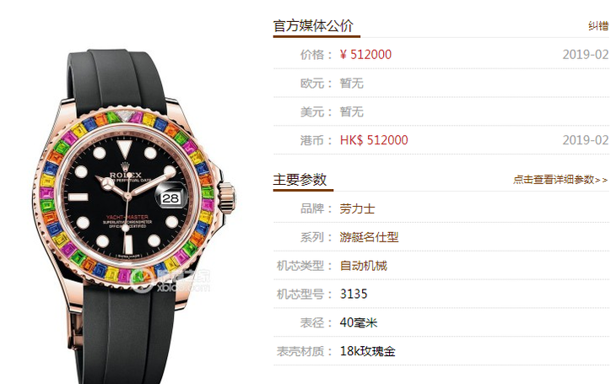This screenshot has height=384, width=616.
Task: Click the 官方媒体公价 section heading
Action: point(314,26)
